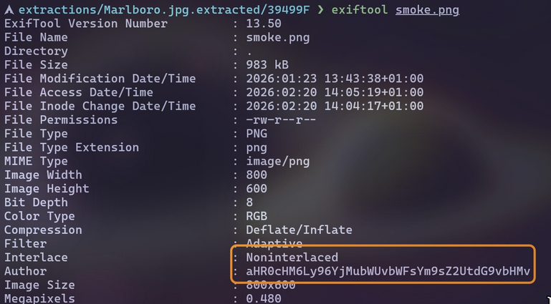Image resolution: width=551 pixels, height=304 pixels.
Task: Click the base64 Author value string
Action: click(388, 271)
